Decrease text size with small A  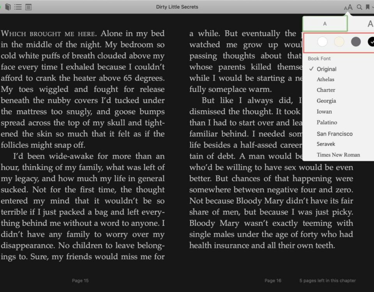pyautogui.click(x=325, y=24)
